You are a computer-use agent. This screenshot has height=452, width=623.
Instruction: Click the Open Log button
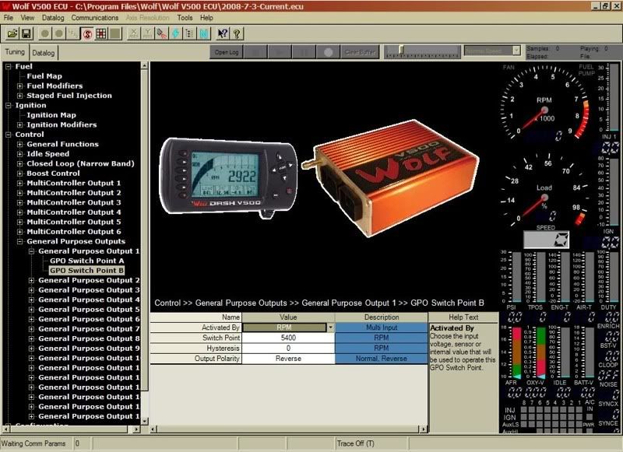tap(227, 52)
